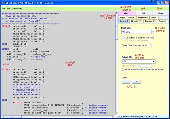Maximize the SQLinForm window
170x119 pixels.
click(163, 3)
